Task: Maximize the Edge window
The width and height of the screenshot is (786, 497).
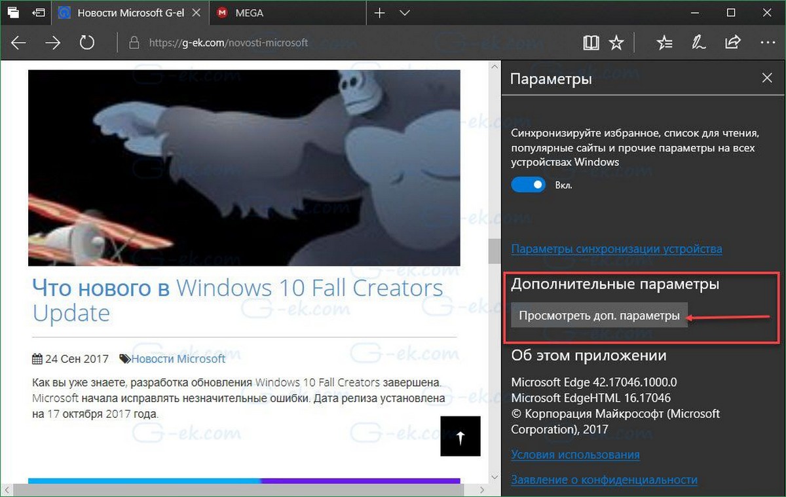Action: (731, 12)
